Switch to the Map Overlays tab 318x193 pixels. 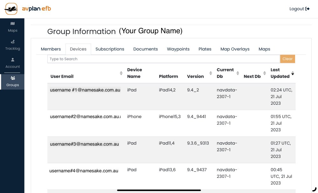coord(235,49)
